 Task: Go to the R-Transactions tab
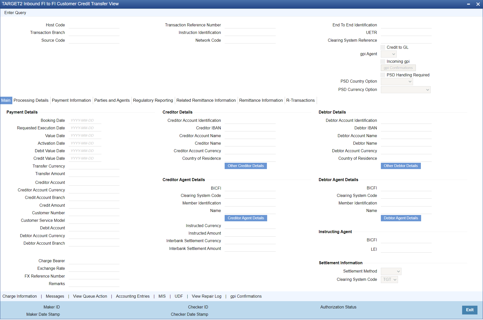[300, 100]
